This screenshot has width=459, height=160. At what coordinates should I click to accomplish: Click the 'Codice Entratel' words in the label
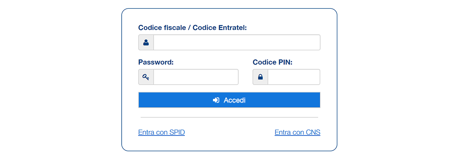pyautogui.click(x=220, y=28)
